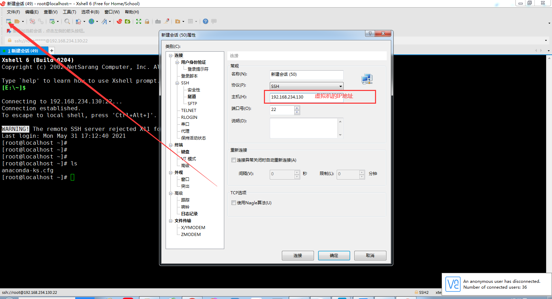The image size is (552, 299).
Task: Click the host IP input field
Action: point(307,97)
